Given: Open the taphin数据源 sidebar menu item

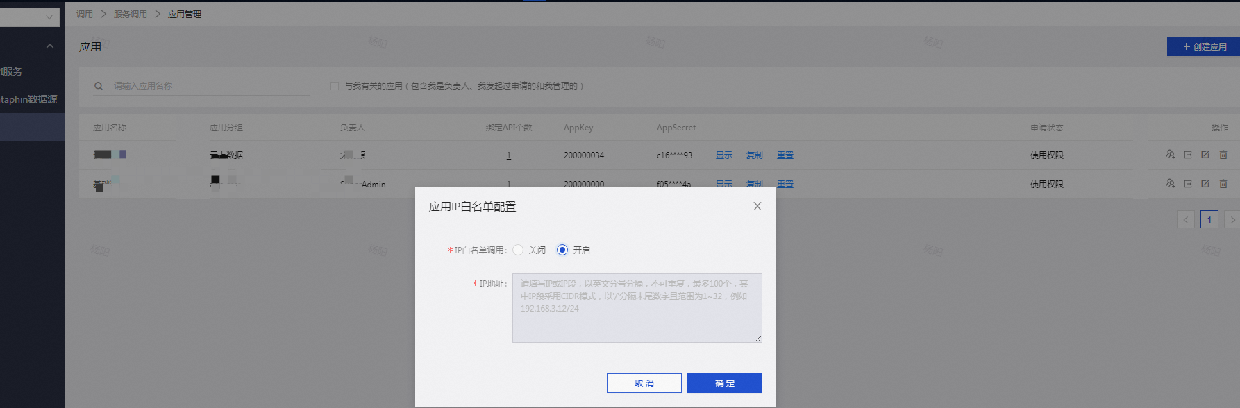Looking at the screenshot, I should click(x=29, y=99).
